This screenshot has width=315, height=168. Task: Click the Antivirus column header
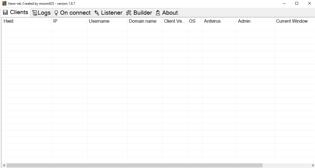pyautogui.click(x=220, y=21)
